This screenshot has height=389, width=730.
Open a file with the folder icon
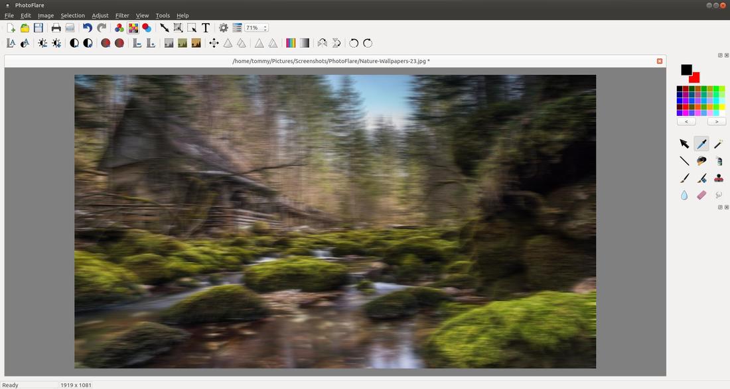[25, 28]
